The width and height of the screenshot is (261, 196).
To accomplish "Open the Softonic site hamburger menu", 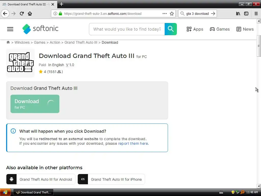I will (10, 29).
